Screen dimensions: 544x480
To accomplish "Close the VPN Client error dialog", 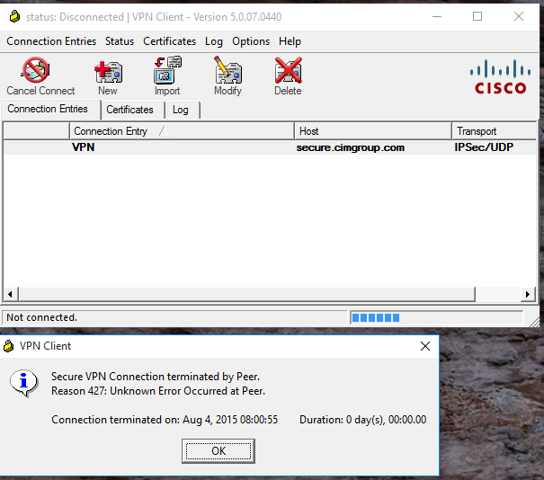I will [x=425, y=346].
